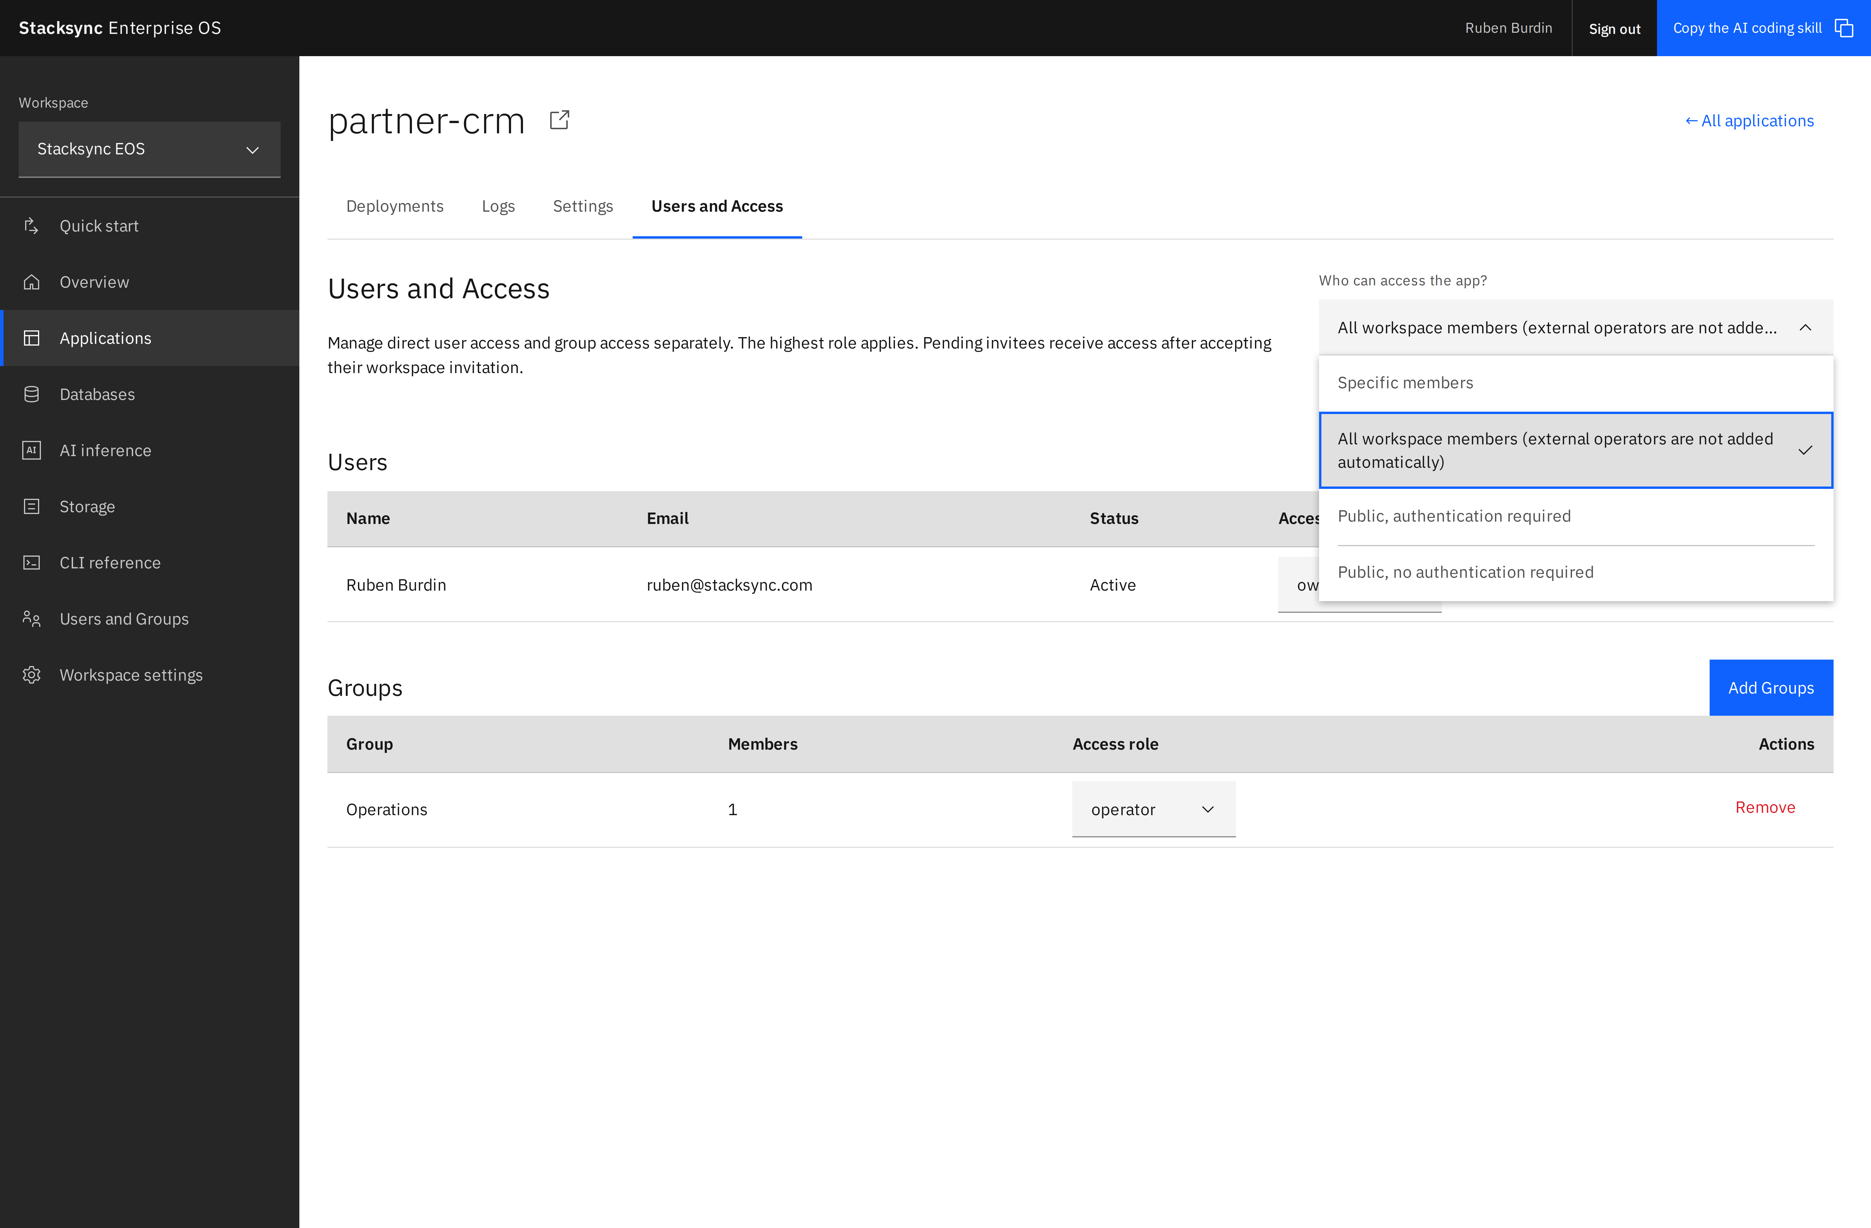Open Ruben Burdin's access role dropdown
The width and height of the screenshot is (1871, 1228).
[1298, 585]
